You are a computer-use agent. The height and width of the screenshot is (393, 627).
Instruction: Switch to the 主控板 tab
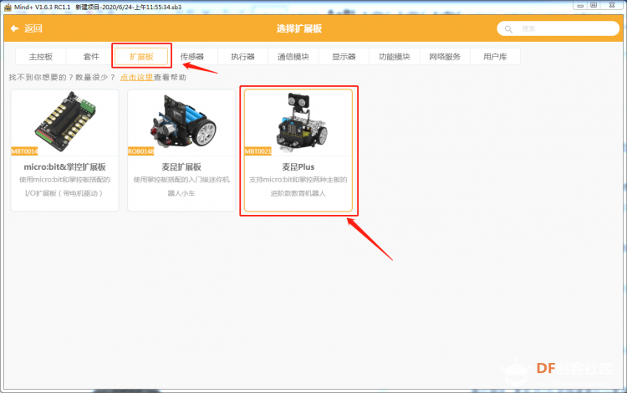pyautogui.click(x=41, y=57)
